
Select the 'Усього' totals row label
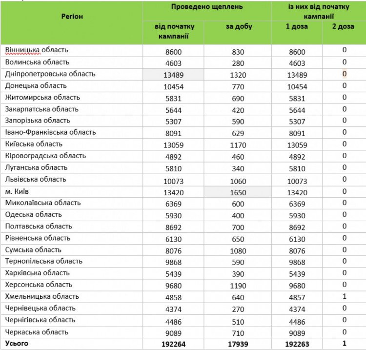17,344
